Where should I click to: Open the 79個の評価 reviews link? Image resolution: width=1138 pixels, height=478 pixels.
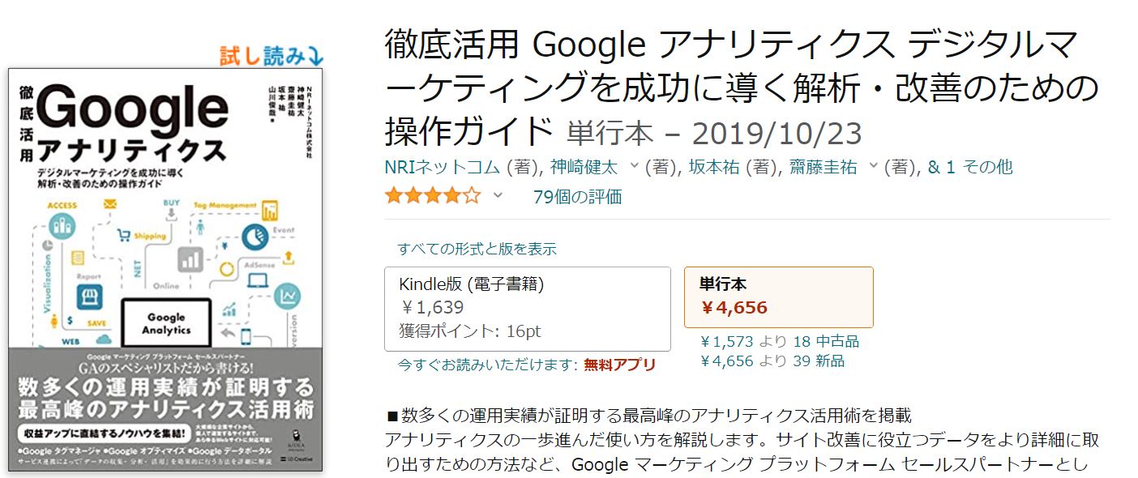pos(577,196)
